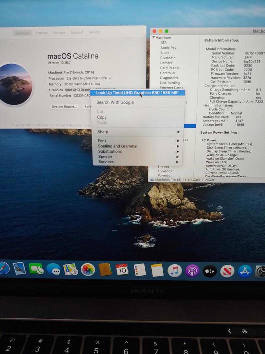The image size is (265, 354).
Task: Switch to the Displays tab
Action: point(41,33)
